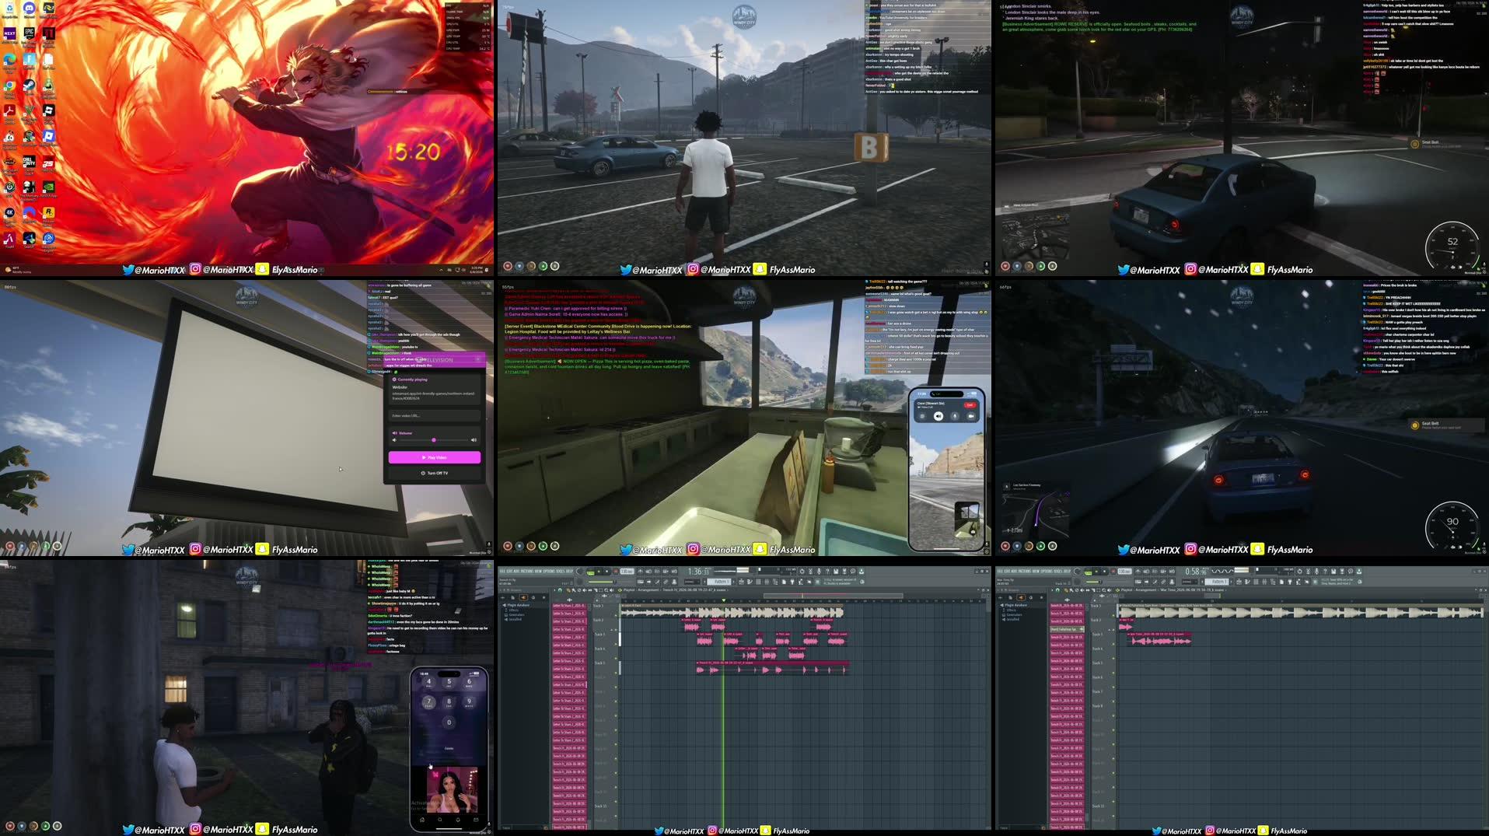This screenshot has width=1489, height=836.
Task: Click the save icon in middle FL Studio toolbar
Action: (x=836, y=571)
